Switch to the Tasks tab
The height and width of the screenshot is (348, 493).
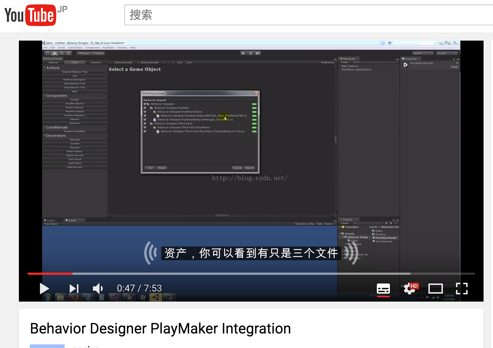(x=75, y=62)
